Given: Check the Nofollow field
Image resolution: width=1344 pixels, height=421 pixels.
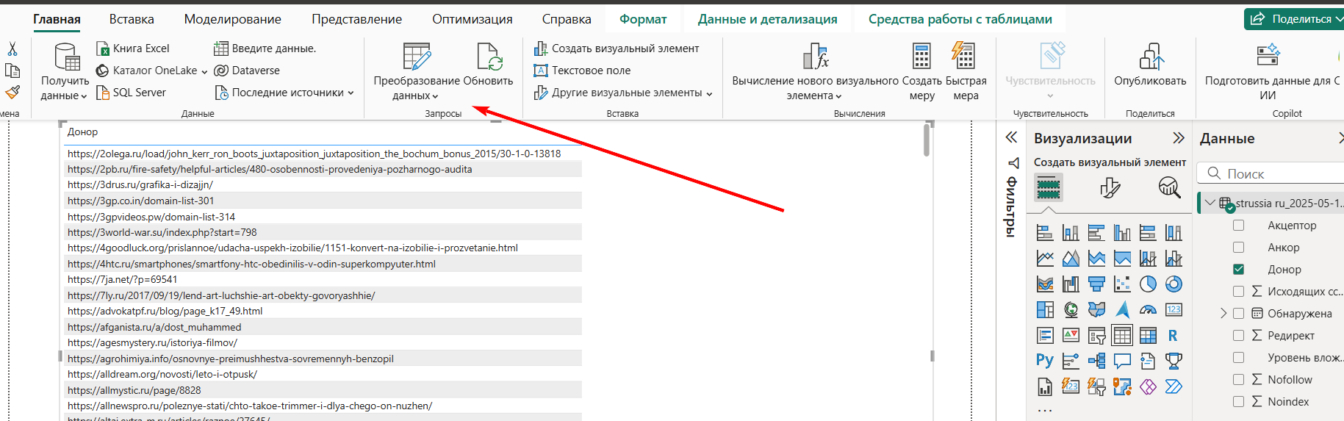Looking at the screenshot, I should (x=1238, y=380).
